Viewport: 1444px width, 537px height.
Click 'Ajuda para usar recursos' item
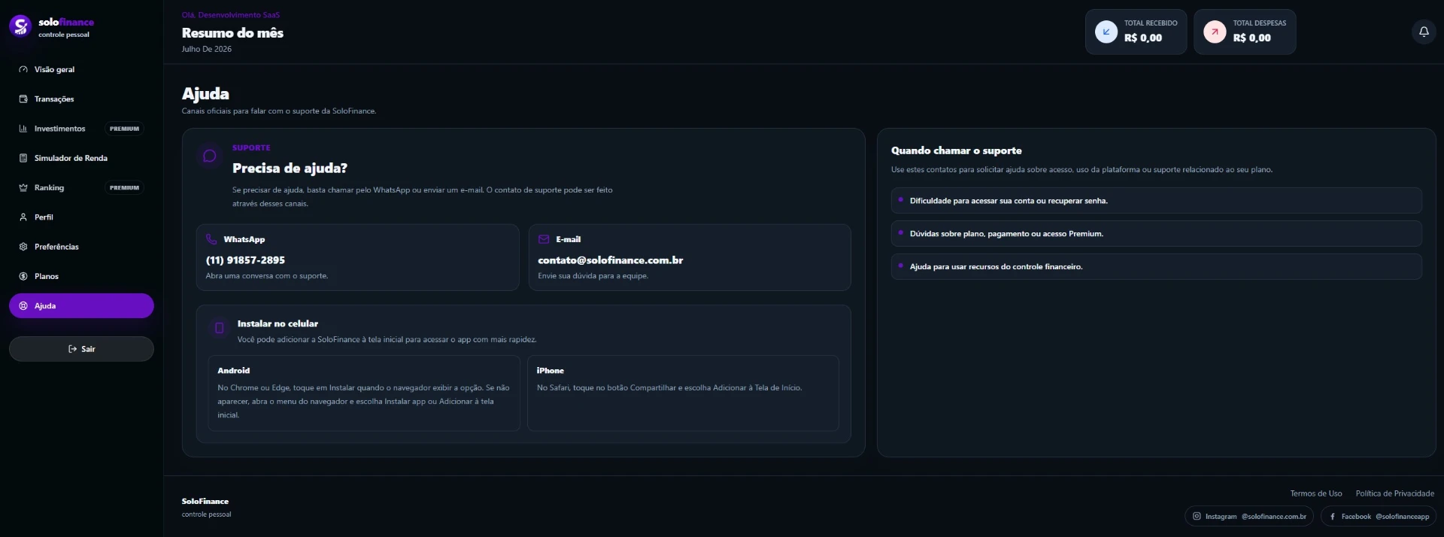click(1157, 266)
